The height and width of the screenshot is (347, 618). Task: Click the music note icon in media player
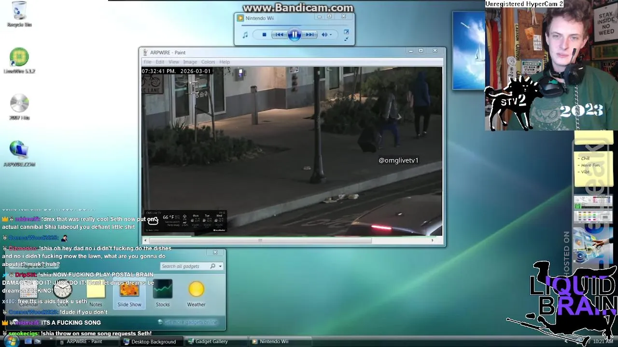coord(245,35)
